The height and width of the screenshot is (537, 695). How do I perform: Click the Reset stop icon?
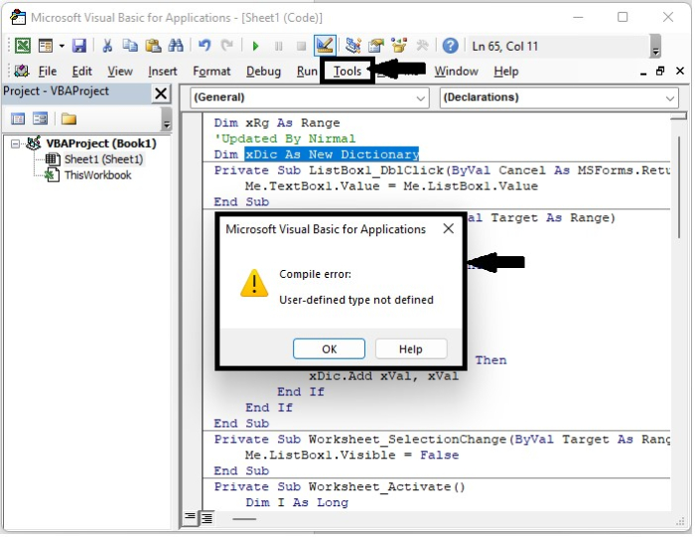point(302,46)
